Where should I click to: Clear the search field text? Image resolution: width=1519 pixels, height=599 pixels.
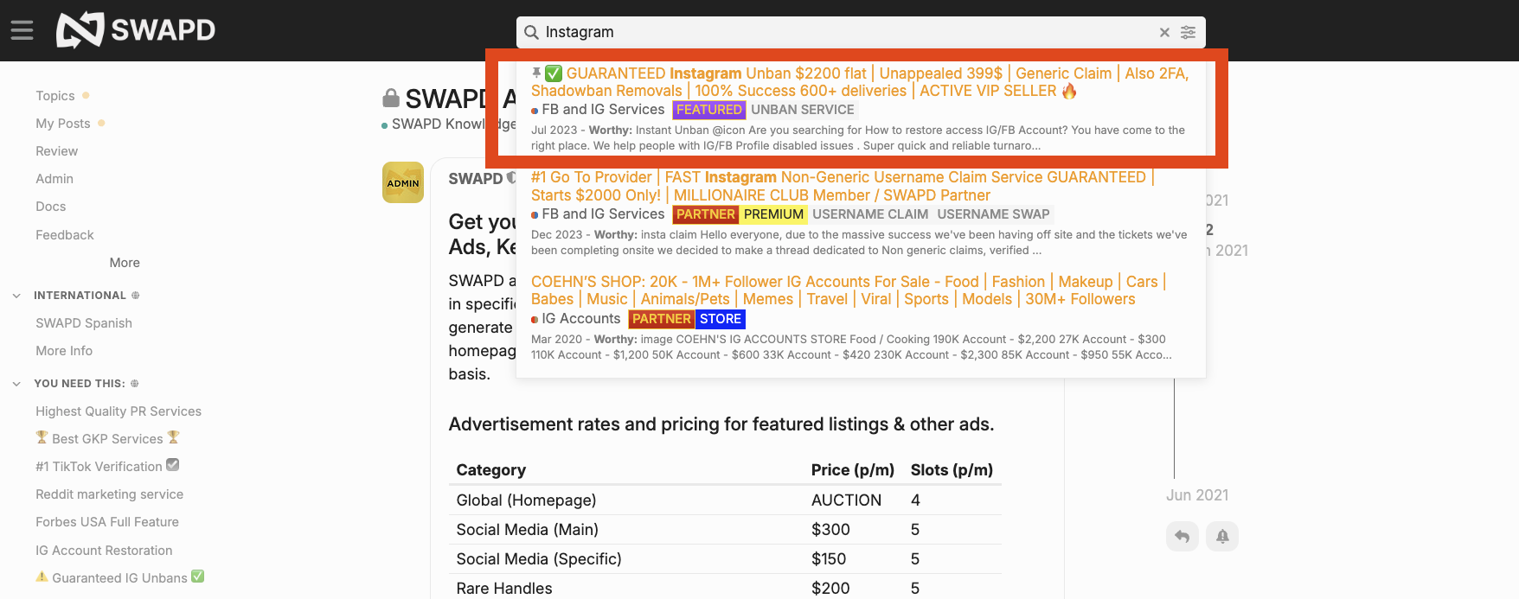(x=1164, y=33)
